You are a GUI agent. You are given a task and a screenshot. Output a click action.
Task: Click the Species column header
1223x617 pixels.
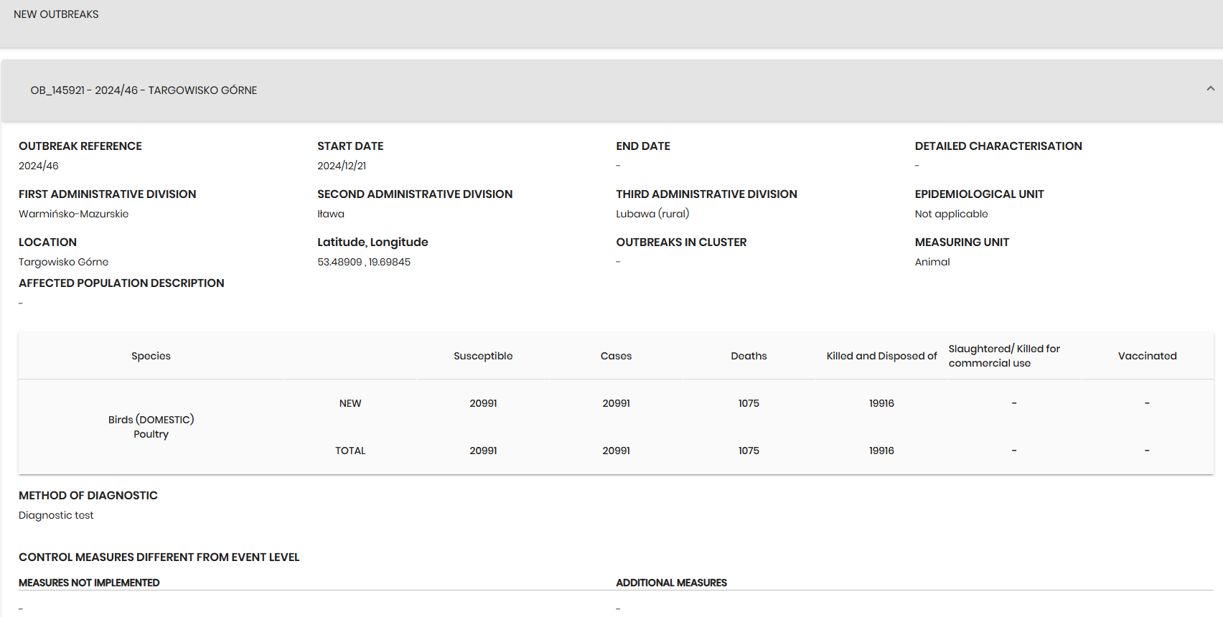pyautogui.click(x=151, y=356)
